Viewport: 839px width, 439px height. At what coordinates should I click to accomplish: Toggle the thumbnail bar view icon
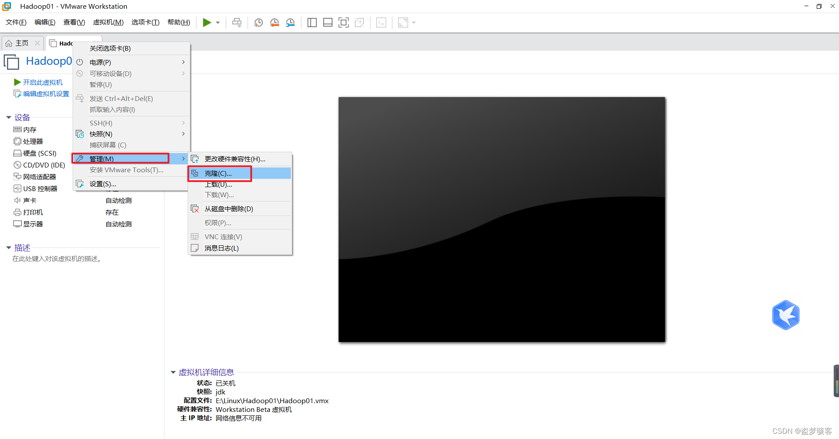pos(328,22)
